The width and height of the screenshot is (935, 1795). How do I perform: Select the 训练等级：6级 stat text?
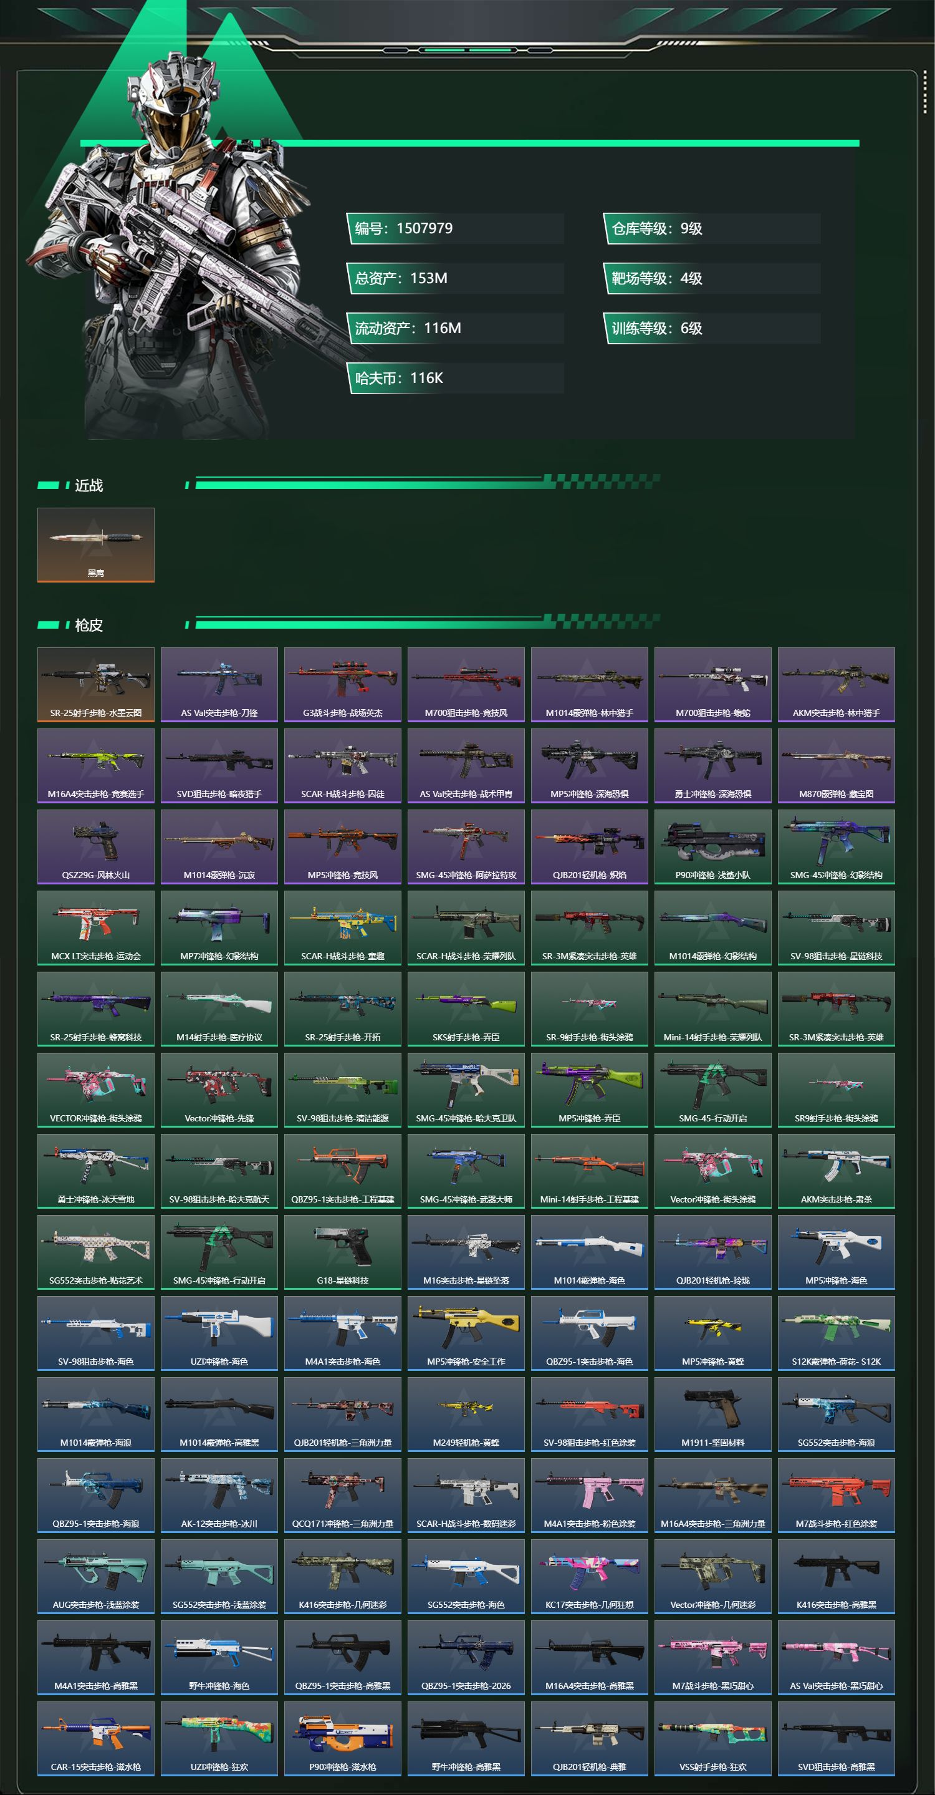pos(657,328)
